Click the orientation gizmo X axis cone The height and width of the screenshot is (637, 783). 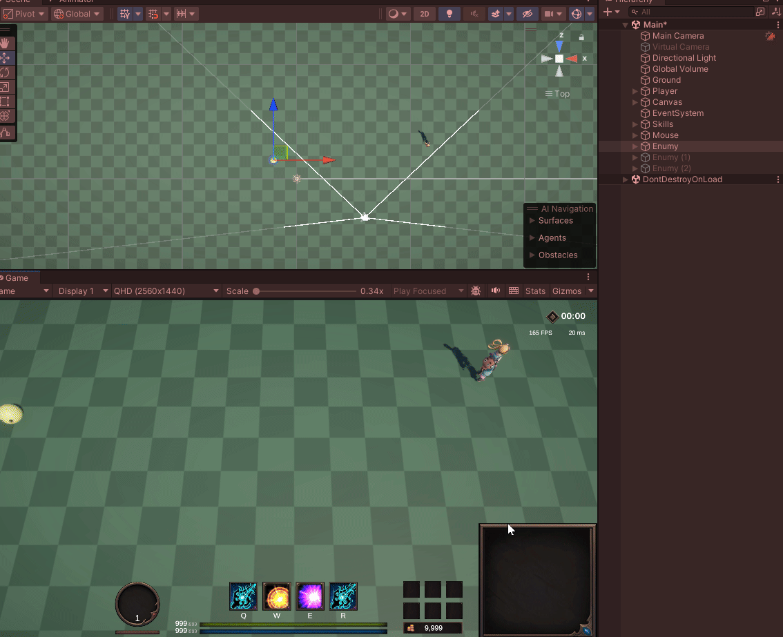click(573, 59)
